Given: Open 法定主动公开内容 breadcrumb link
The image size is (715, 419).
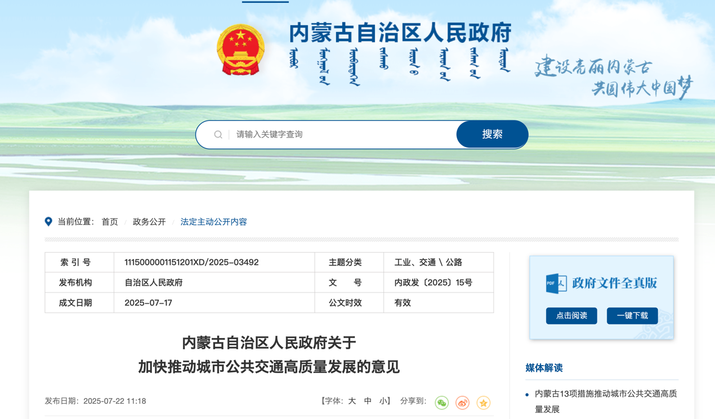Looking at the screenshot, I should (213, 222).
